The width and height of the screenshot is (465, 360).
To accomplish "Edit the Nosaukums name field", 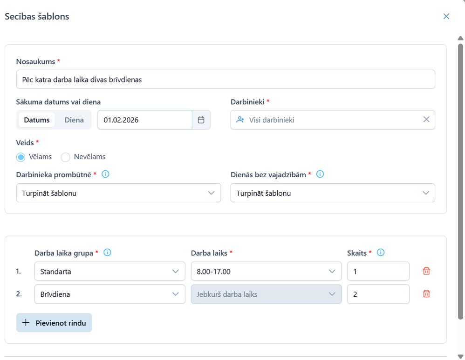I will pos(226,80).
